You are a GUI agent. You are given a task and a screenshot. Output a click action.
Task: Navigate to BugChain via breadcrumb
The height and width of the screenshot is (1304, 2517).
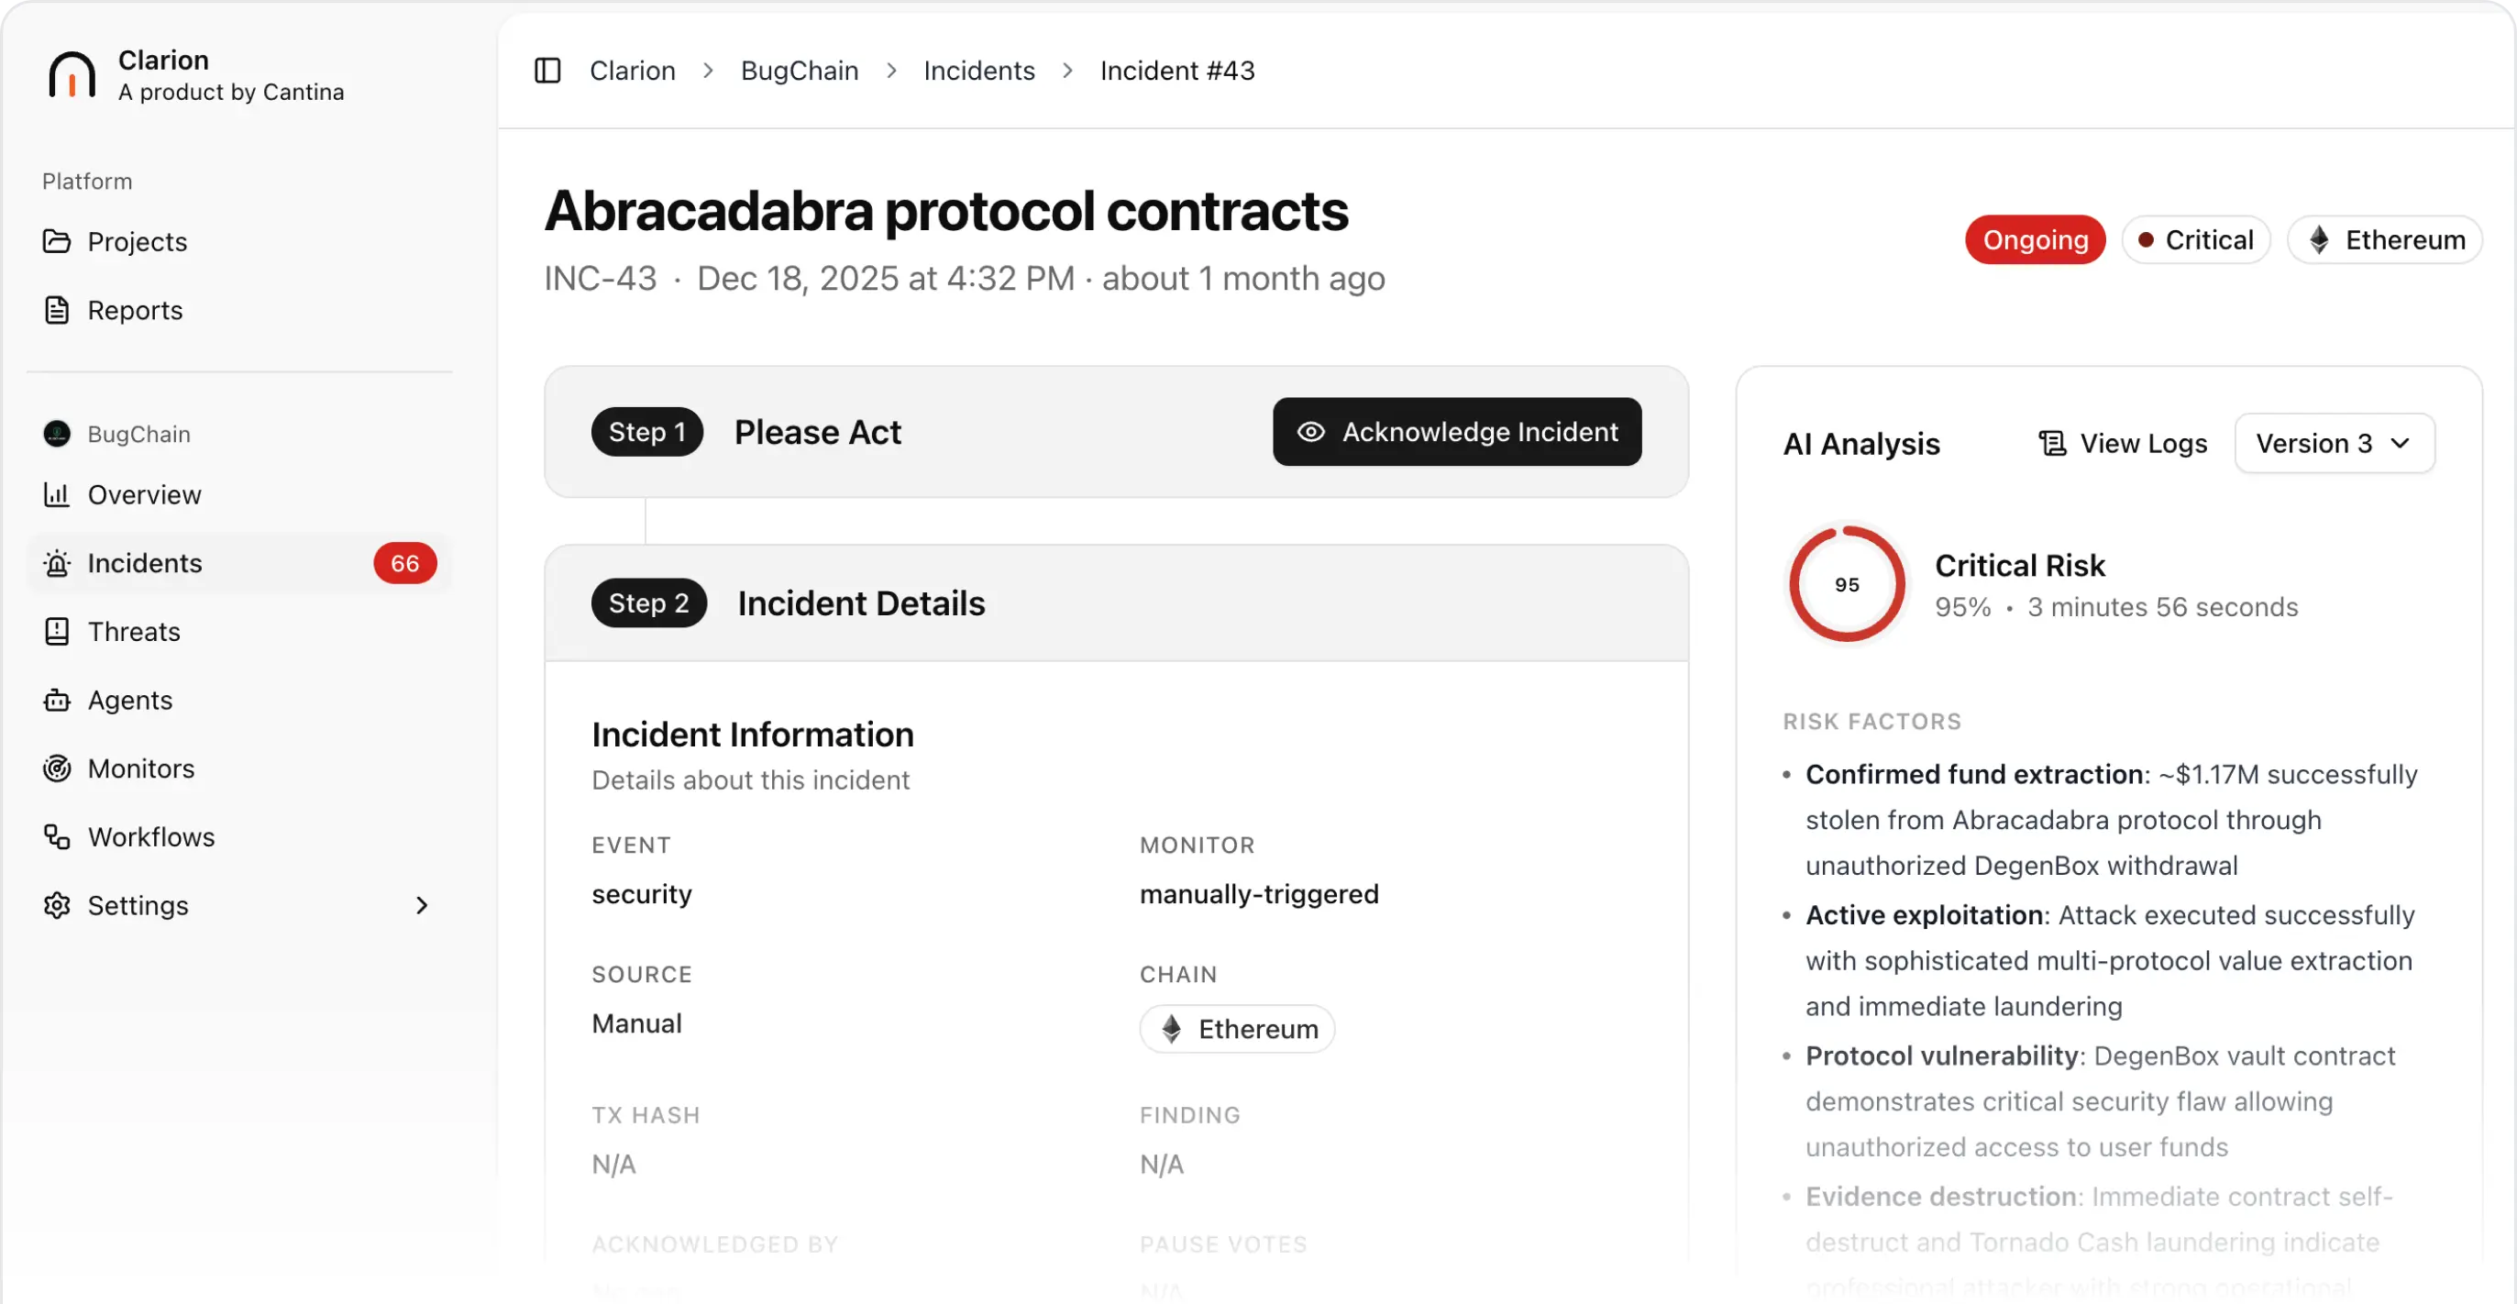799,71
